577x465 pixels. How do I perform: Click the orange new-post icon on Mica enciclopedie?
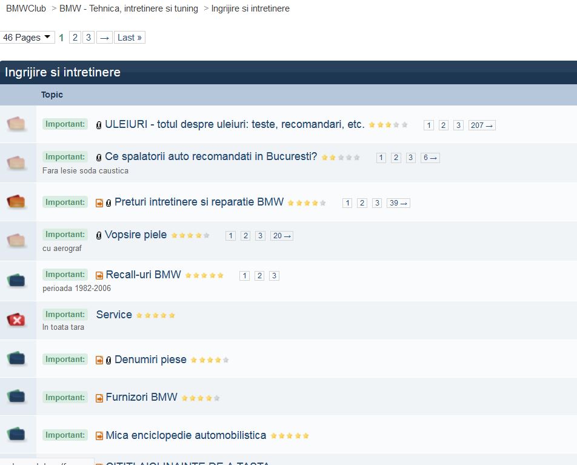click(x=99, y=436)
